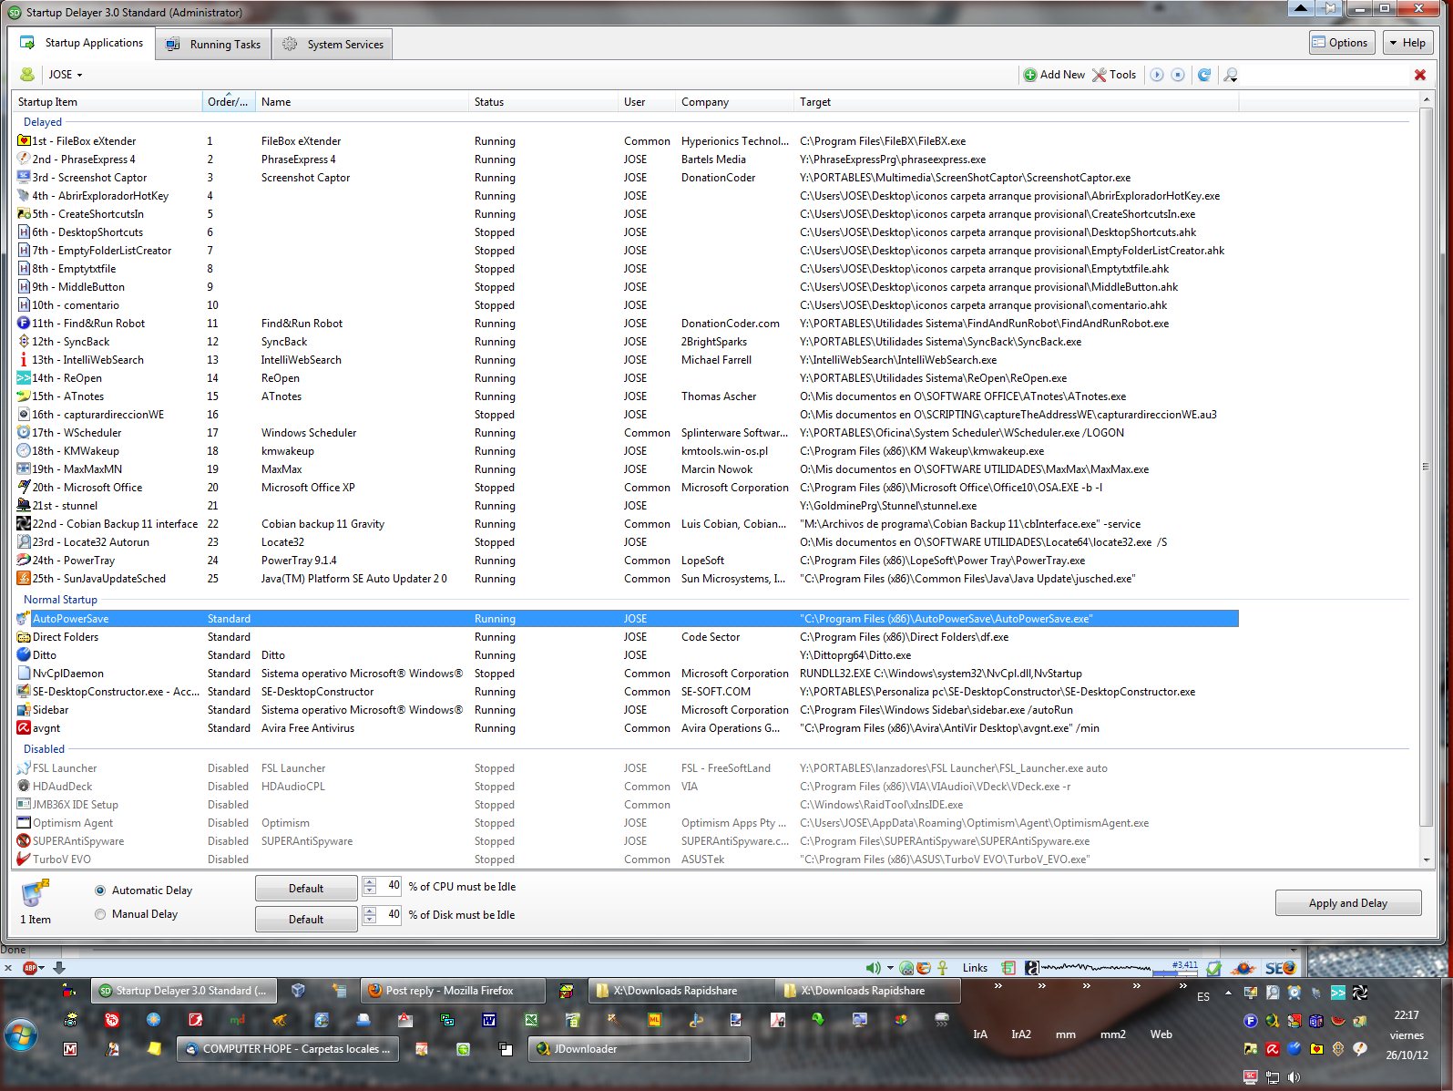
Task: Switch to the Running Tasks tab
Action: pyautogui.click(x=214, y=44)
